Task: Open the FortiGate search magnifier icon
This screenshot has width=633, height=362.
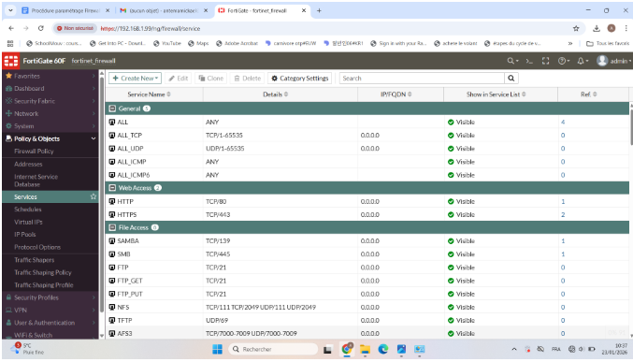Action: [512, 61]
